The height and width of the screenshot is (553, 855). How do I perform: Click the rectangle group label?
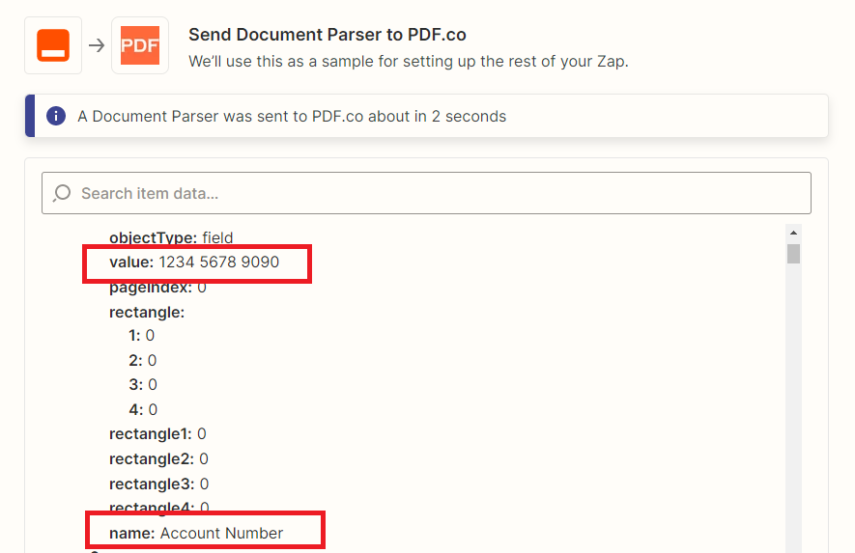(x=147, y=312)
